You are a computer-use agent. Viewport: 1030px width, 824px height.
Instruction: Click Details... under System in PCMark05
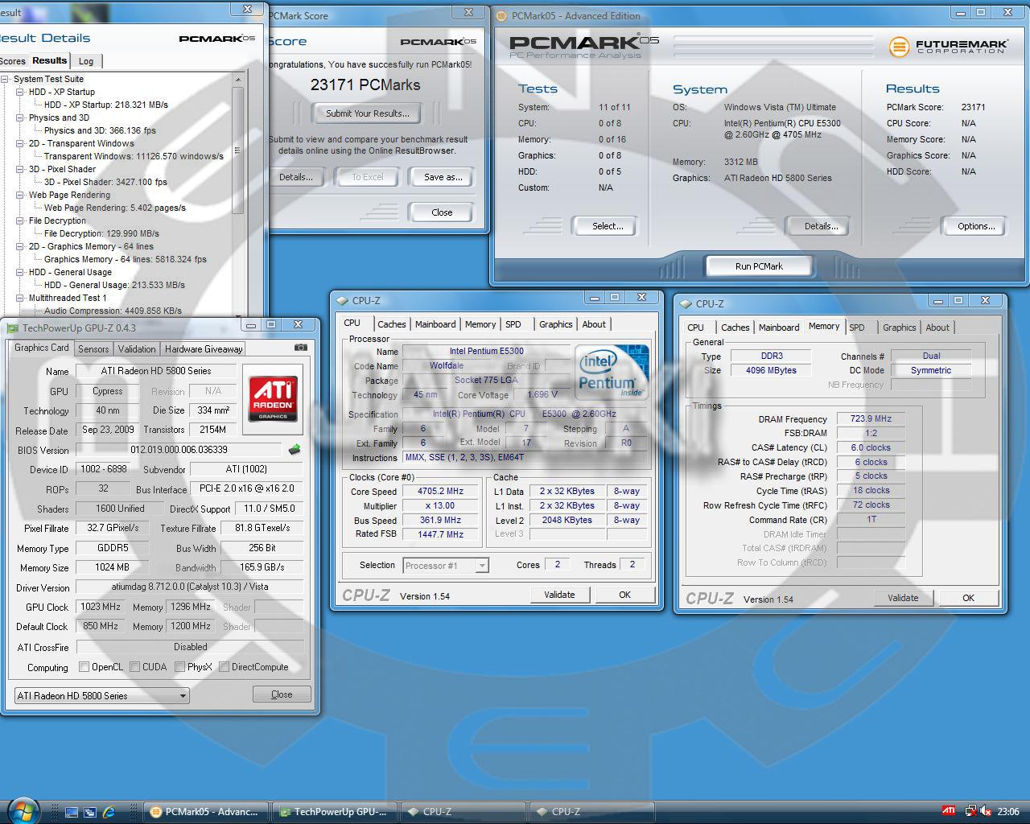click(x=821, y=226)
